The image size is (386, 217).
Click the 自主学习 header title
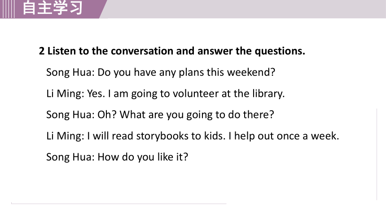pyautogui.click(x=53, y=8)
